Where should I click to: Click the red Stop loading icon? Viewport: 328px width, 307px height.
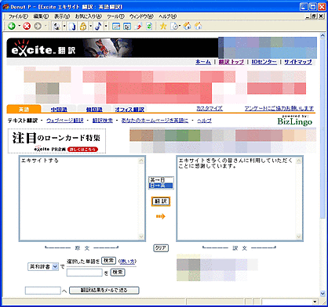(x=27, y=26)
